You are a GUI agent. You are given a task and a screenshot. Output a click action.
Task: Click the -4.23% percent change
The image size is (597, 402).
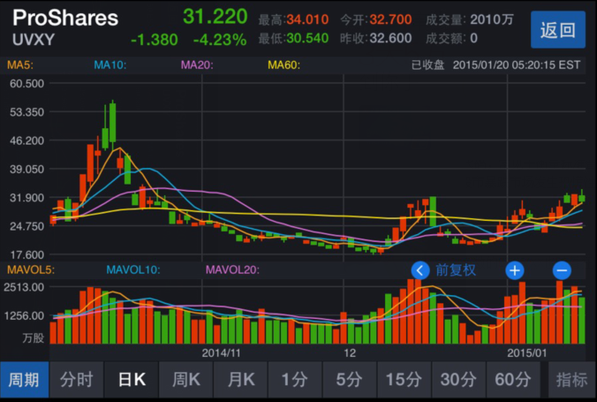click(220, 40)
